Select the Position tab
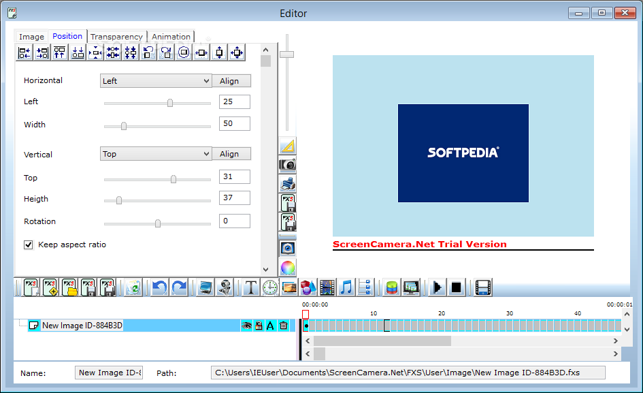The image size is (643, 393). (x=67, y=36)
